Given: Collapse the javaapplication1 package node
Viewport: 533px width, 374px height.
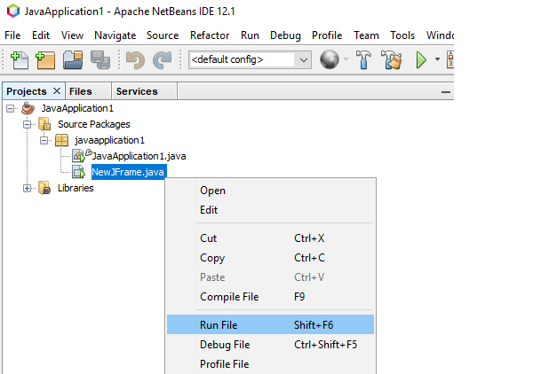Looking at the screenshot, I should [x=44, y=140].
